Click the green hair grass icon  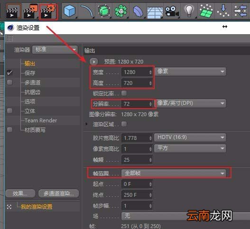206,11
